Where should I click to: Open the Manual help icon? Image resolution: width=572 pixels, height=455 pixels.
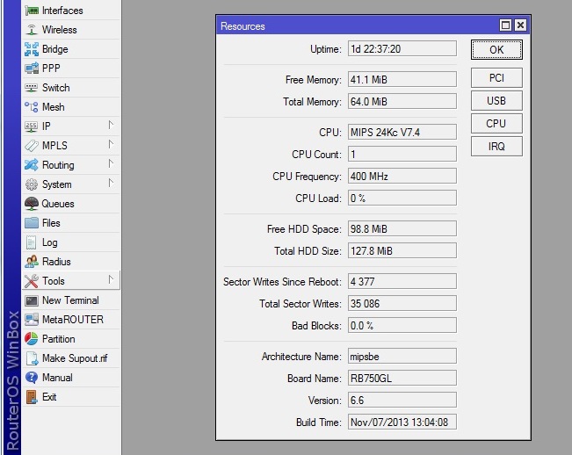[x=32, y=378]
